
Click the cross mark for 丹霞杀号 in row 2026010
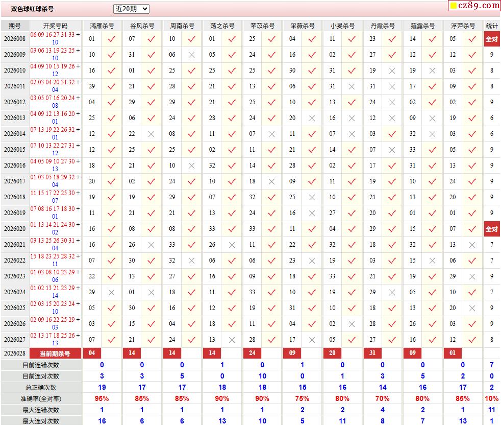(392, 70)
